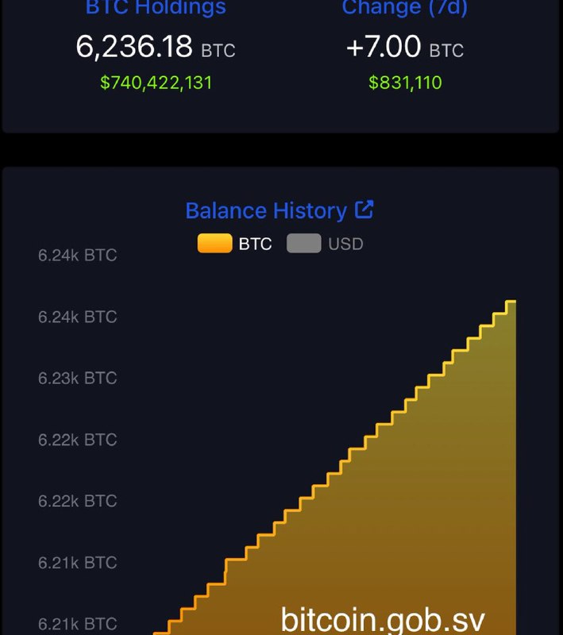Open the Balance History chart link

point(266,210)
